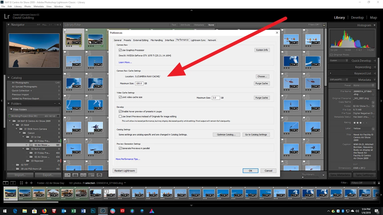Collapse the Catalog panel

(x=8, y=78)
